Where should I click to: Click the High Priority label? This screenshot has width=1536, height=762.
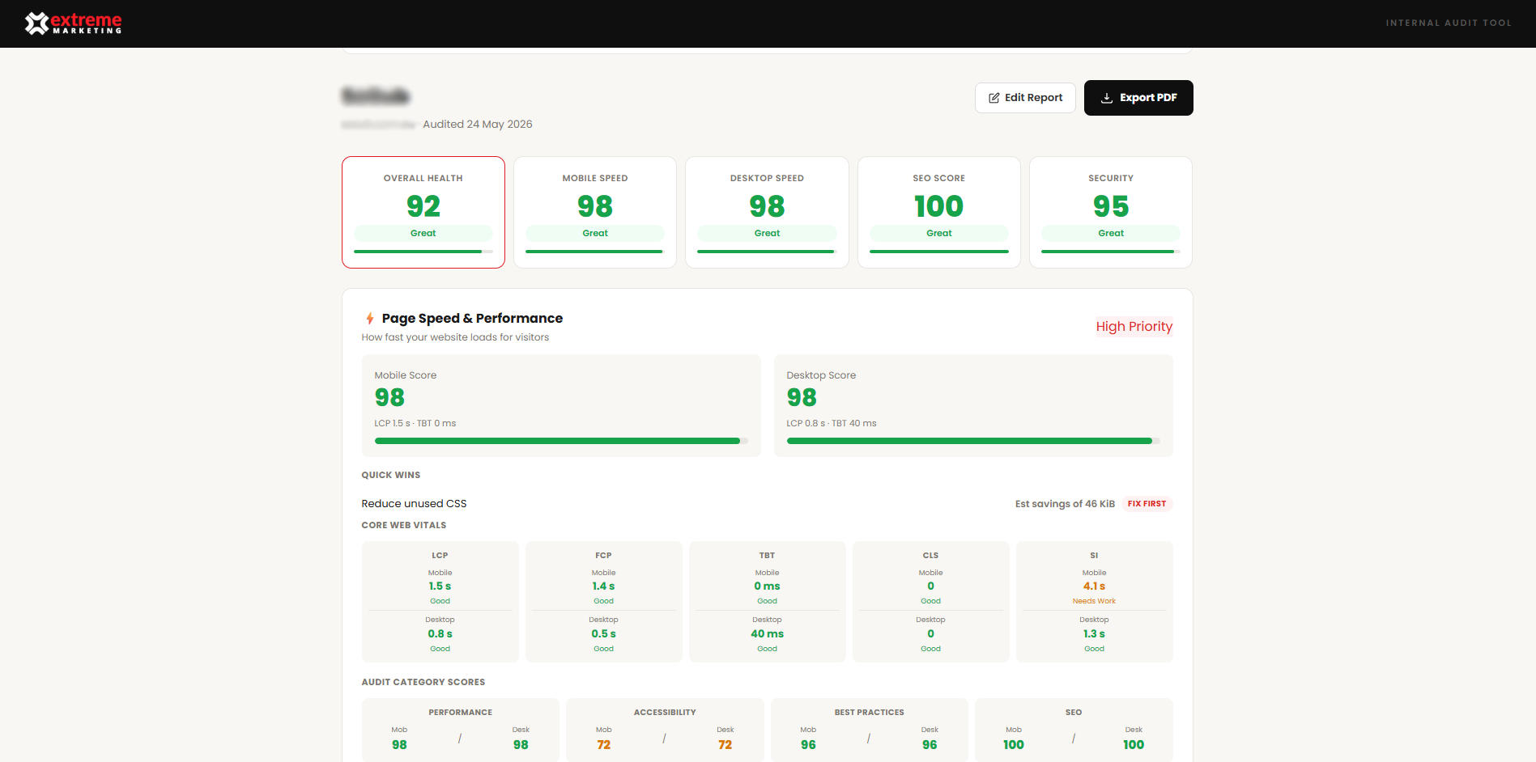pyautogui.click(x=1134, y=327)
